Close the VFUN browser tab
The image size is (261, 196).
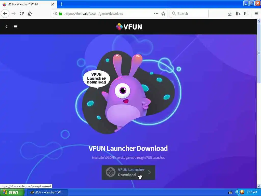point(53,4)
